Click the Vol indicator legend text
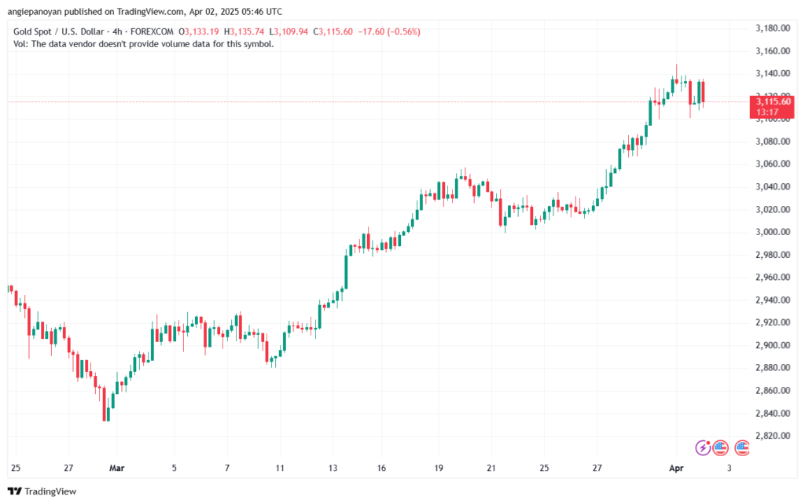The image size is (805, 504). [x=144, y=44]
